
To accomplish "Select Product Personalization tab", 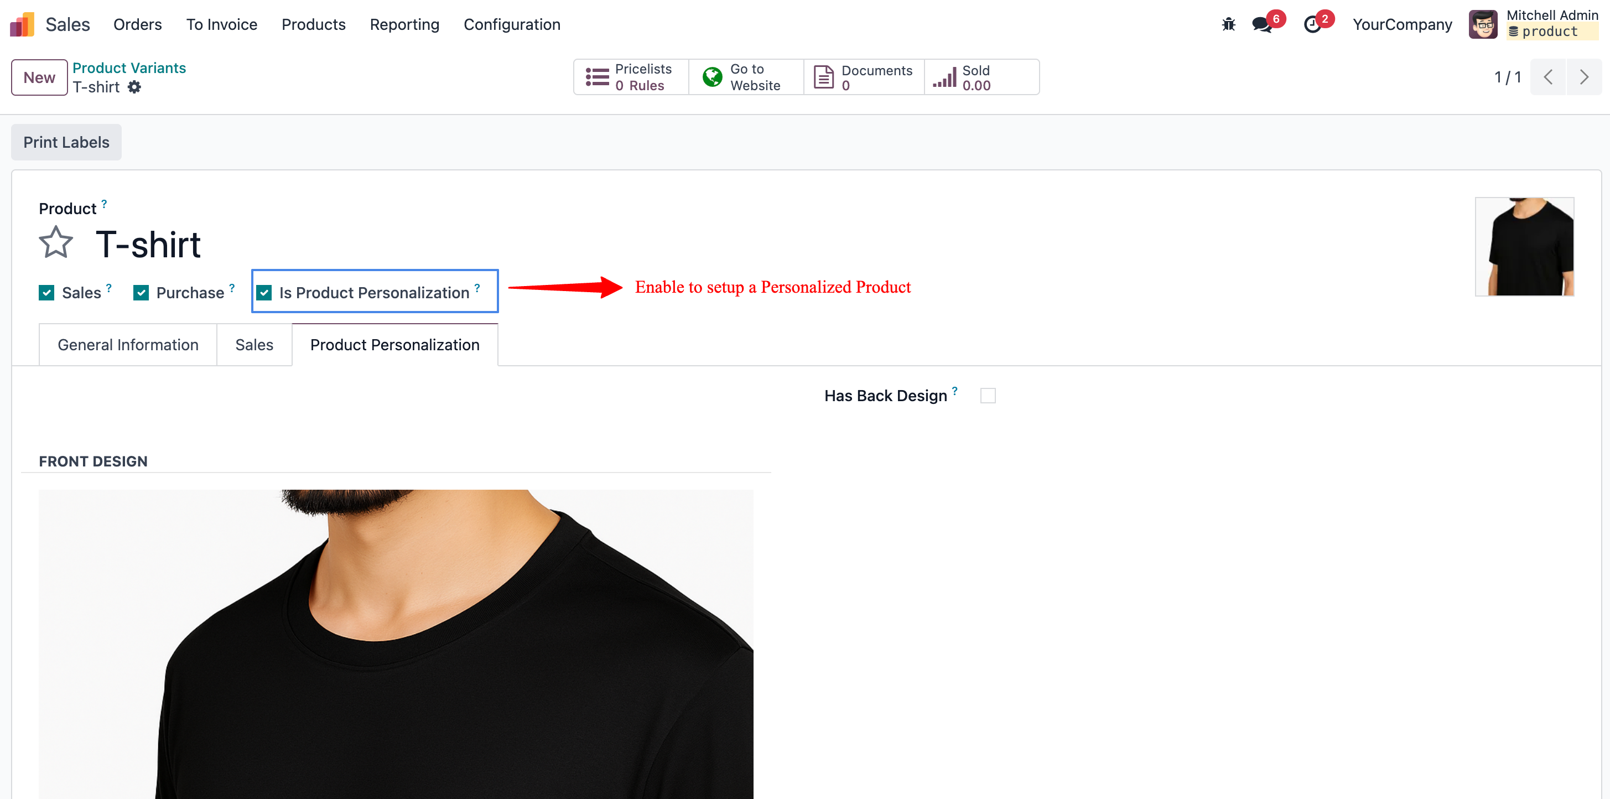I will click(394, 345).
